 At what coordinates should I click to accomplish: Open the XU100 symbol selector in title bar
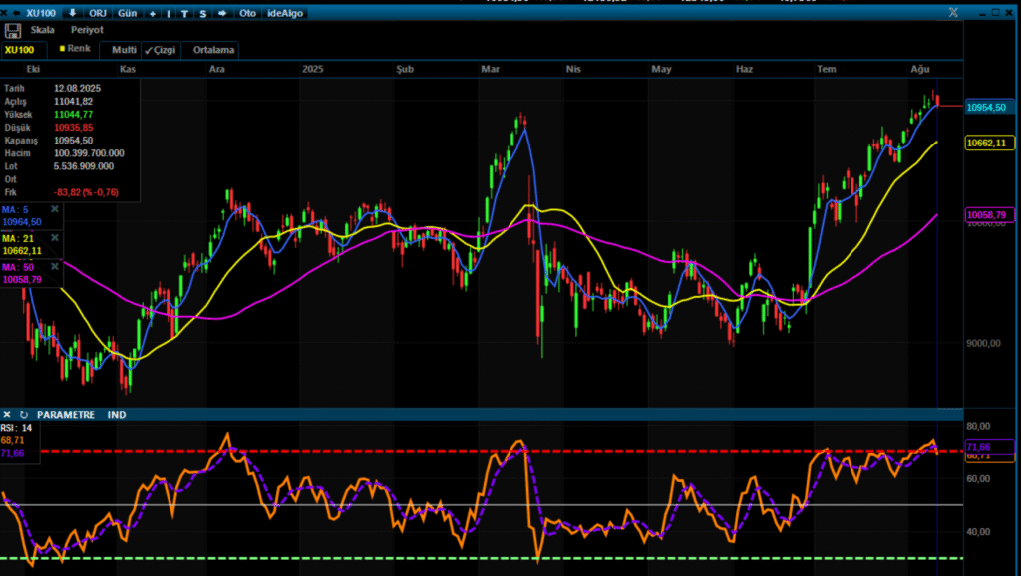pos(40,13)
